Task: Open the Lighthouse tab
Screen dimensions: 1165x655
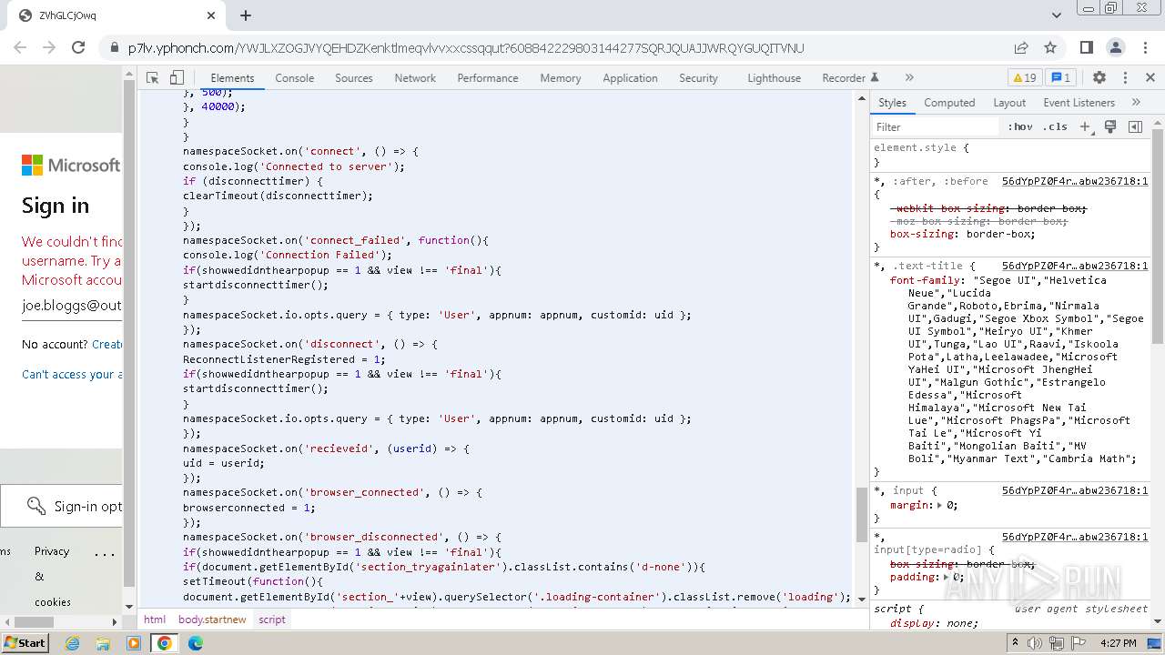Action: (775, 78)
